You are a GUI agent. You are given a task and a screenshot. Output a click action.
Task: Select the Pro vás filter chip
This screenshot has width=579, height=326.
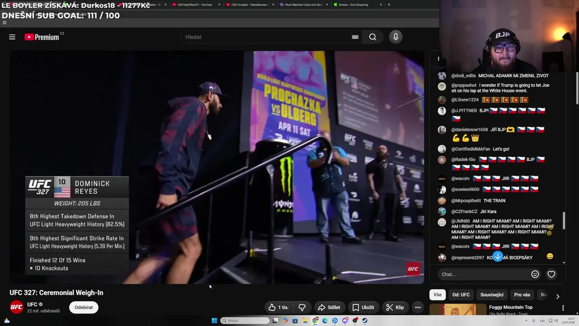click(522, 295)
